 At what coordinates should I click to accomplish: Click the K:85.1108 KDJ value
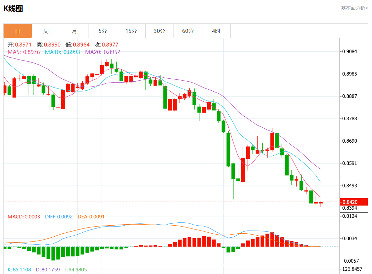click(19, 270)
